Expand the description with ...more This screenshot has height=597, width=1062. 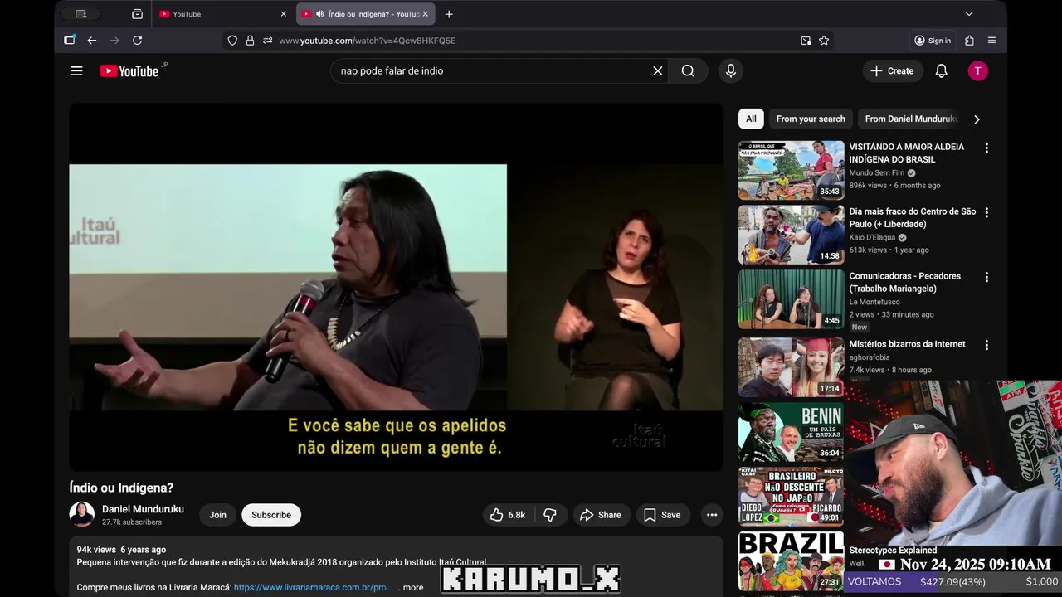(409, 587)
